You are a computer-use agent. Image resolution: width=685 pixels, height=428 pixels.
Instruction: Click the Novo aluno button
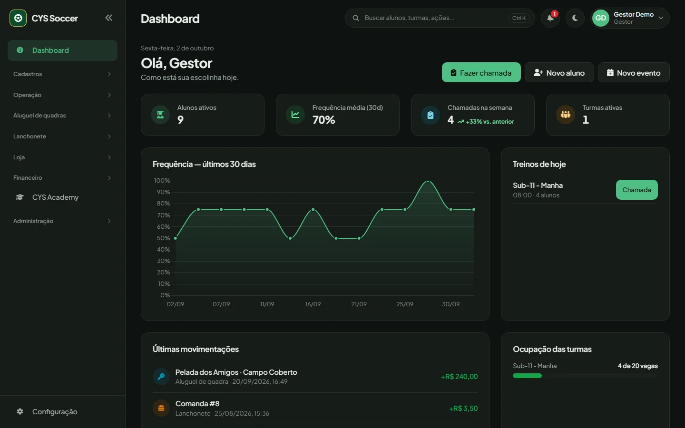point(559,72)
